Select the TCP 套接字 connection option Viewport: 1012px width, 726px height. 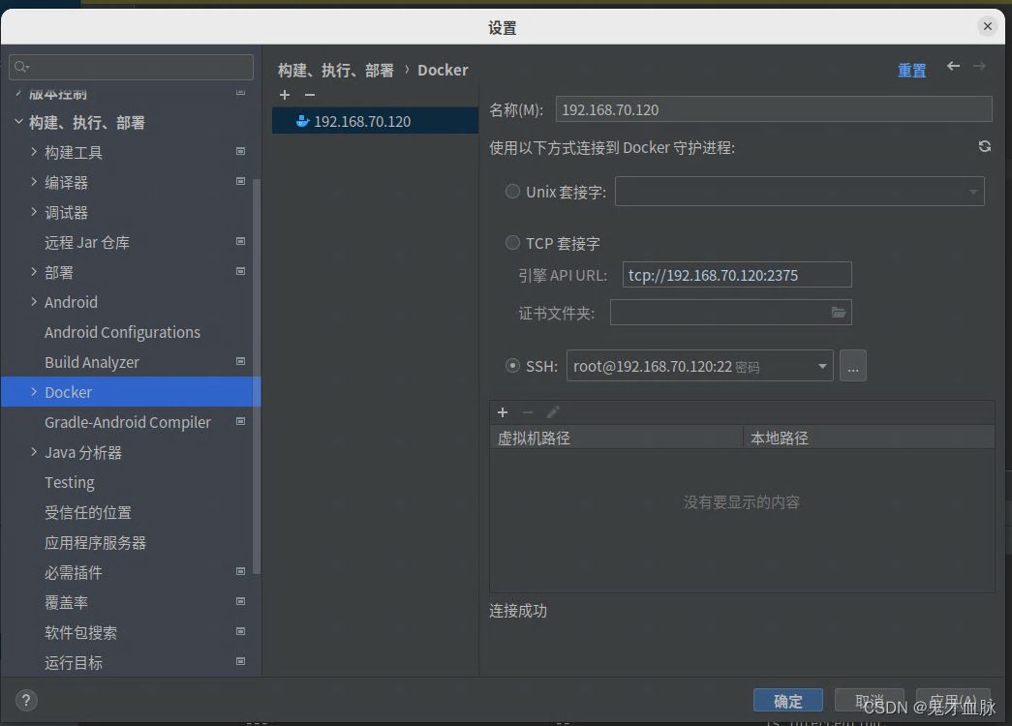(x=512, y=242)
